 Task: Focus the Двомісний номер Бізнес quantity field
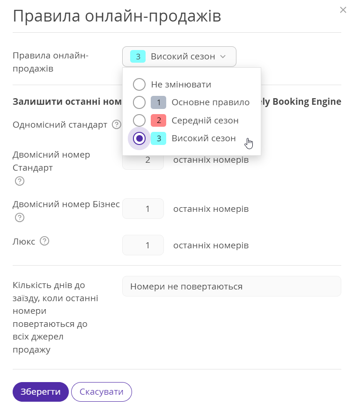pos(143,209)
